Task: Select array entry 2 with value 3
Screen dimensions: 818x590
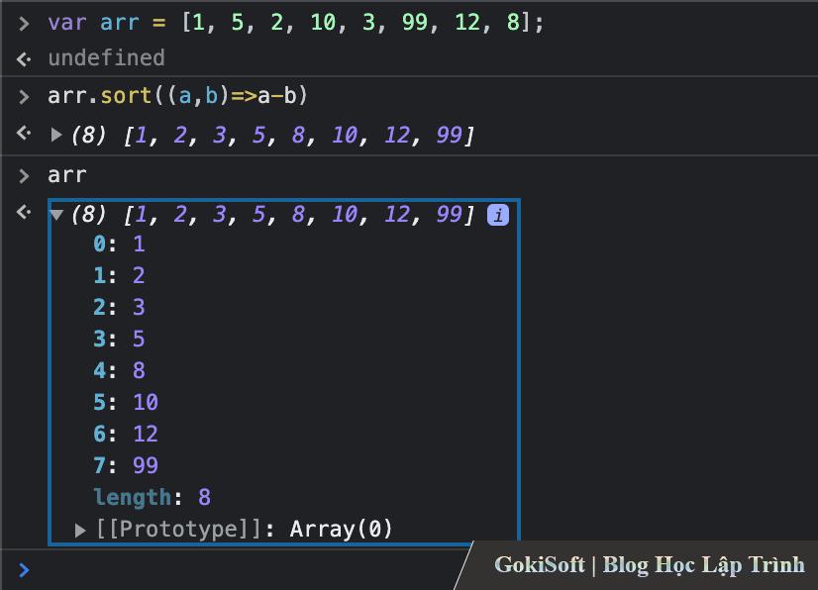Action: point(119,307)
